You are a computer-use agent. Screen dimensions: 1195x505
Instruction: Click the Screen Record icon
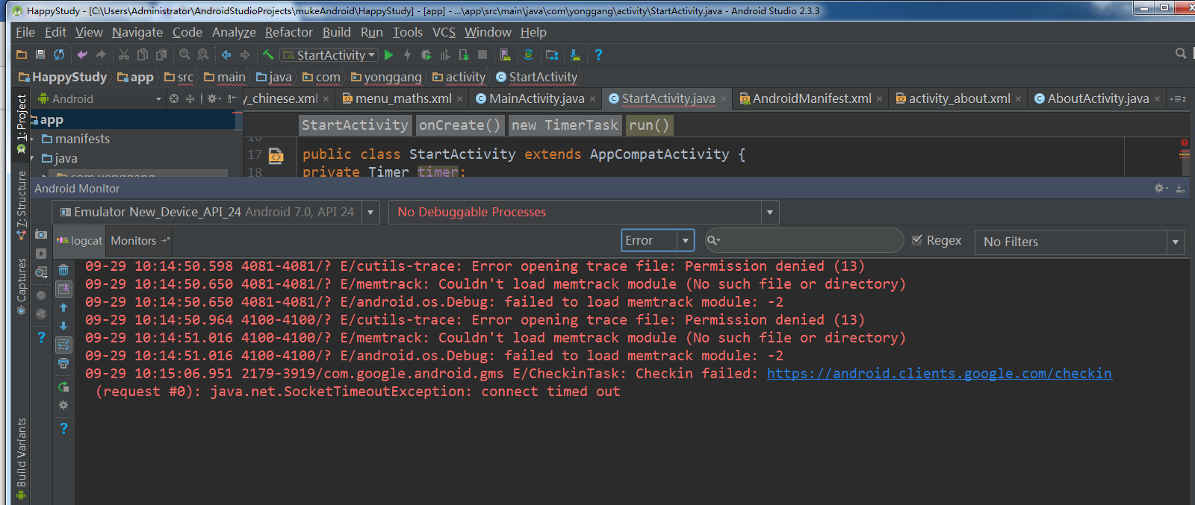[41, 254]
